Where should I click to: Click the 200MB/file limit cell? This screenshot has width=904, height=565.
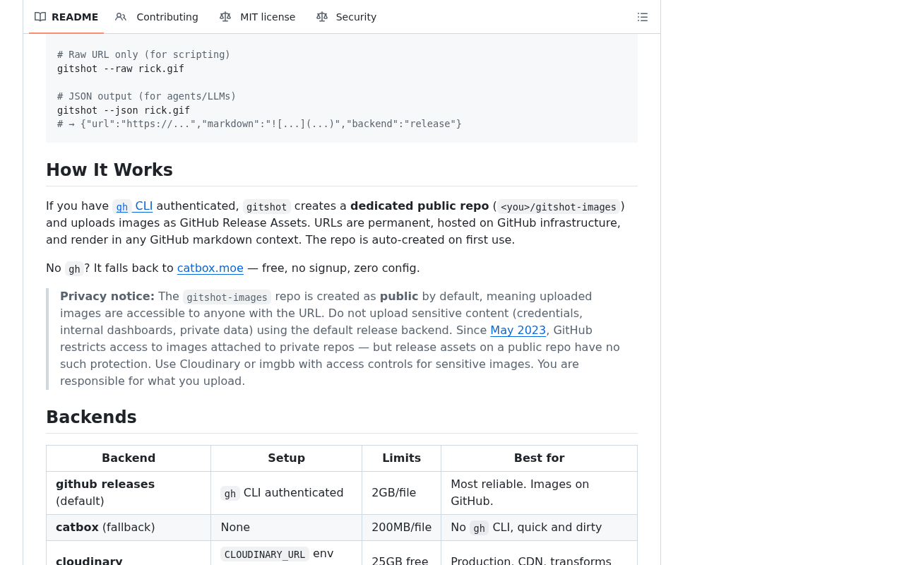[402, 528]
